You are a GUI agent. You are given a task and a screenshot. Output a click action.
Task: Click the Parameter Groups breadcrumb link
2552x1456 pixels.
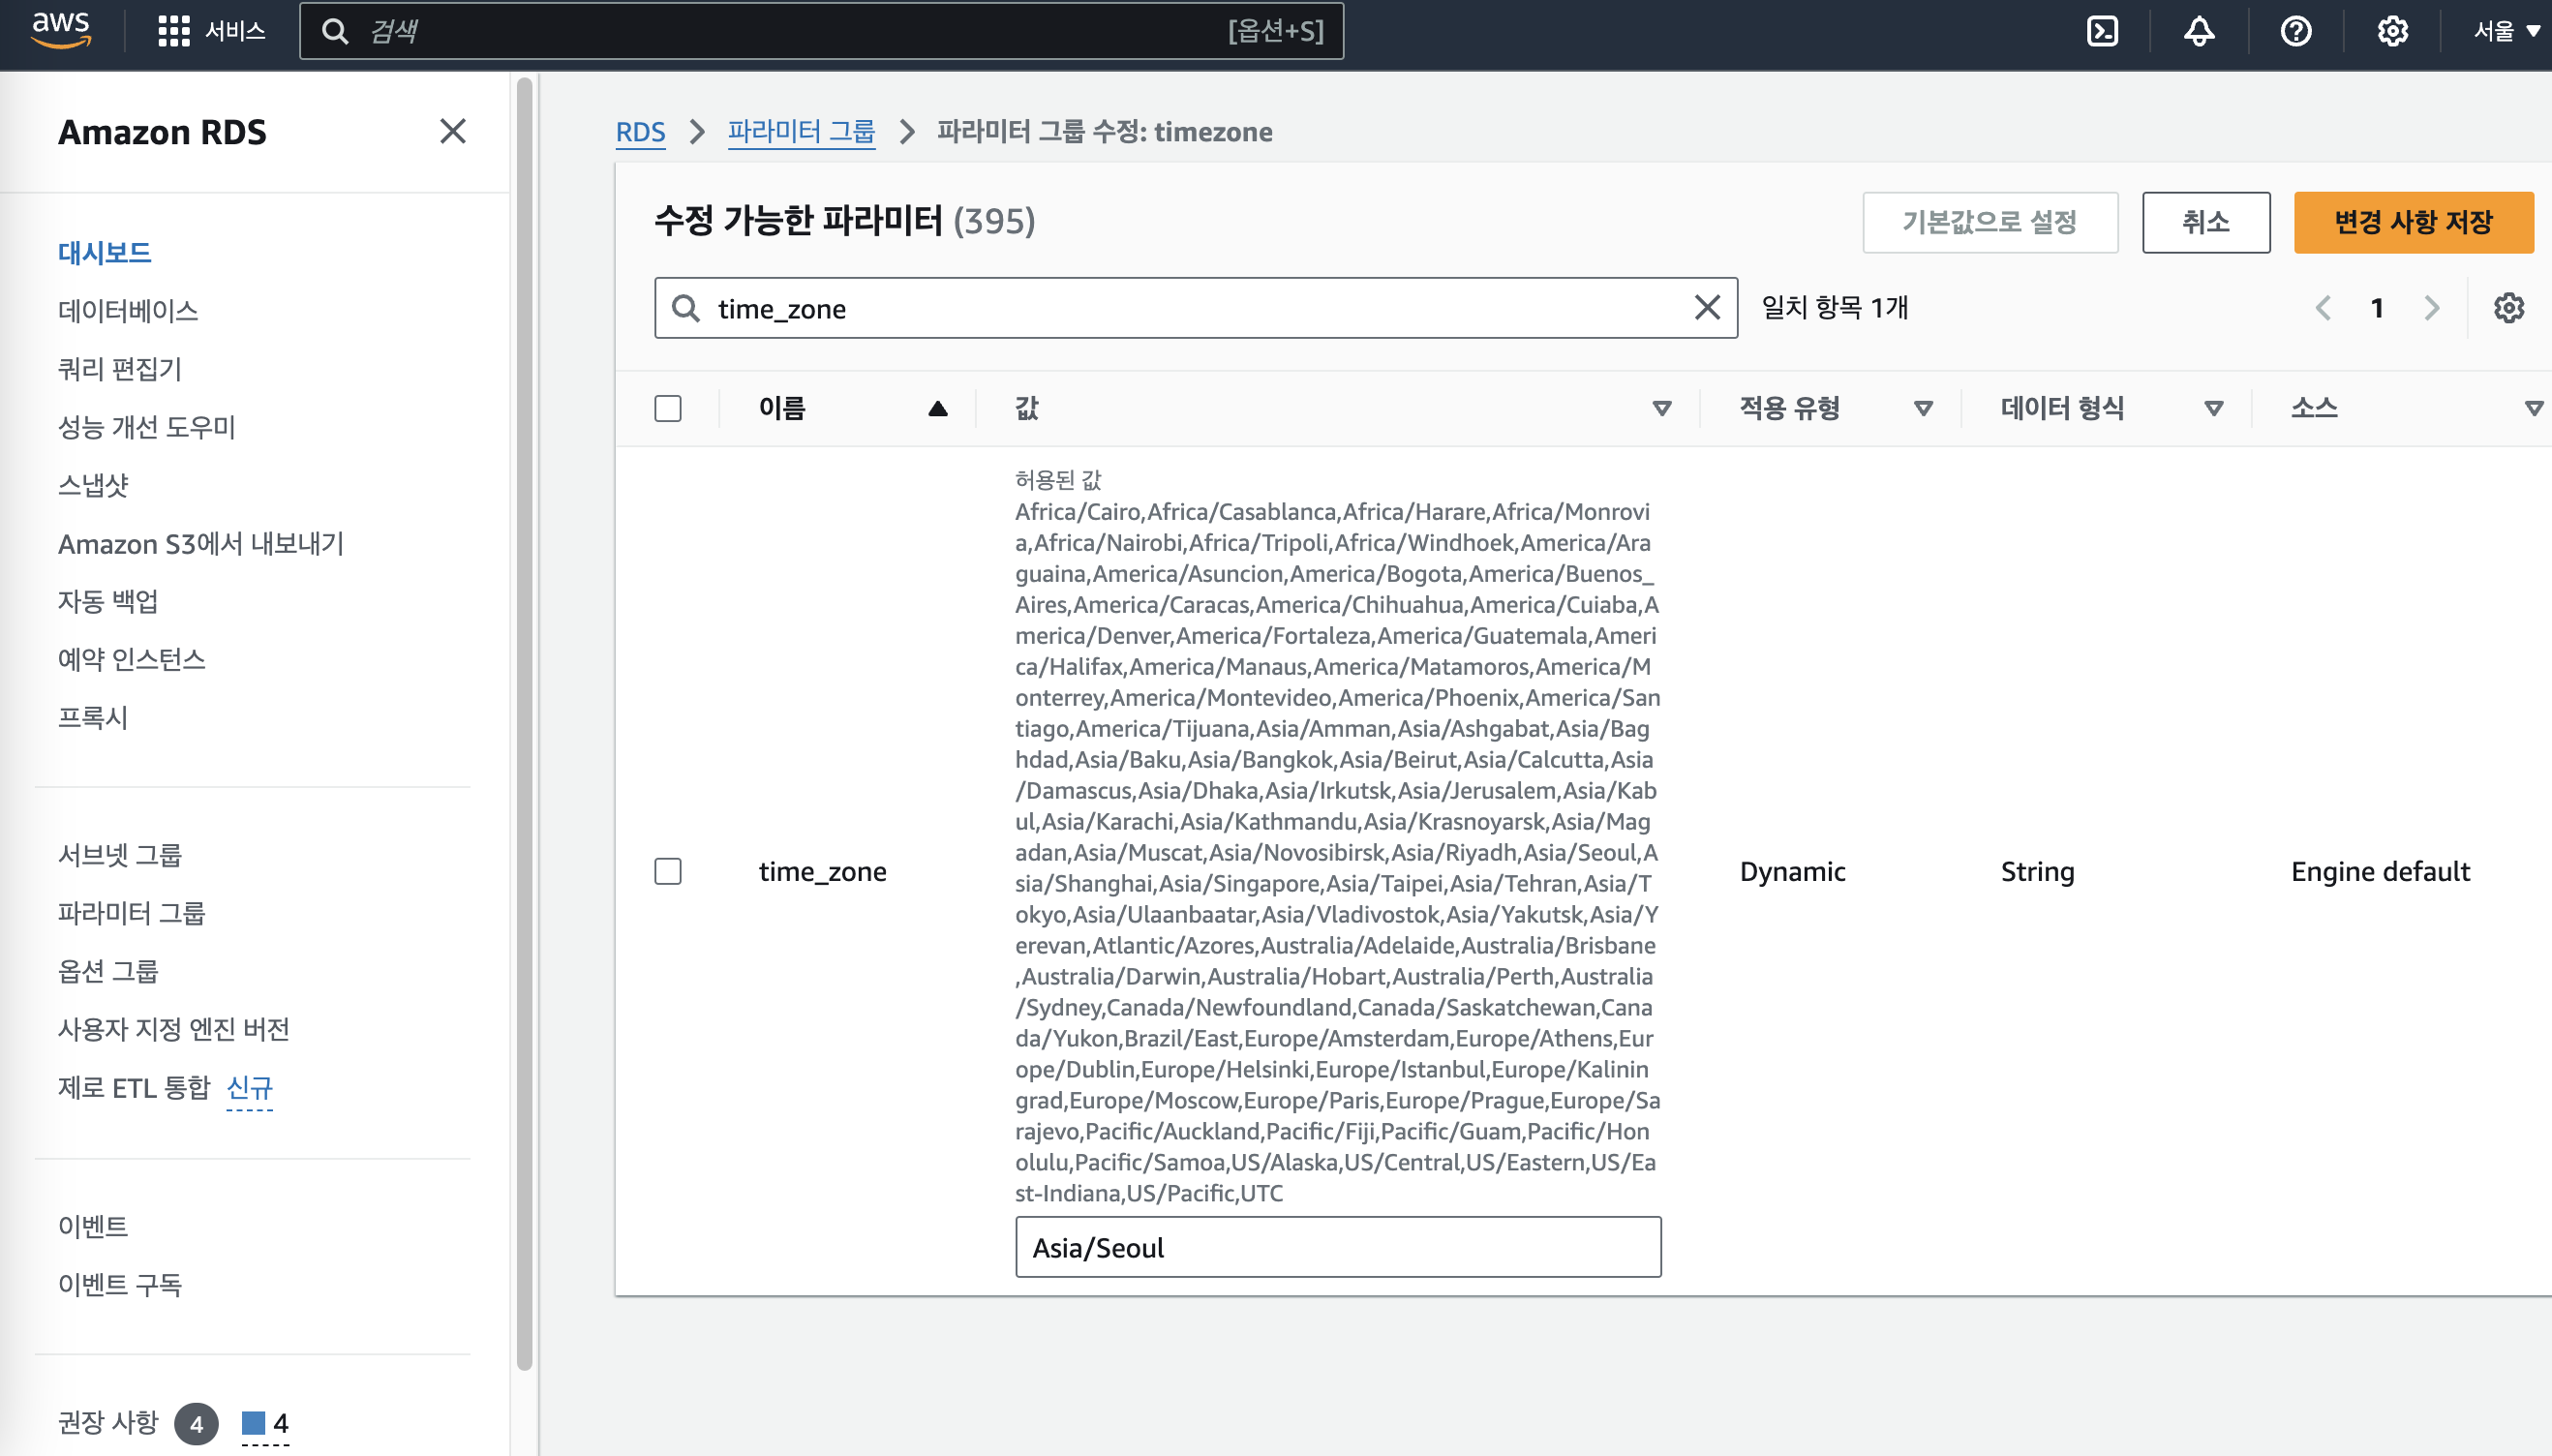(801, 132)
